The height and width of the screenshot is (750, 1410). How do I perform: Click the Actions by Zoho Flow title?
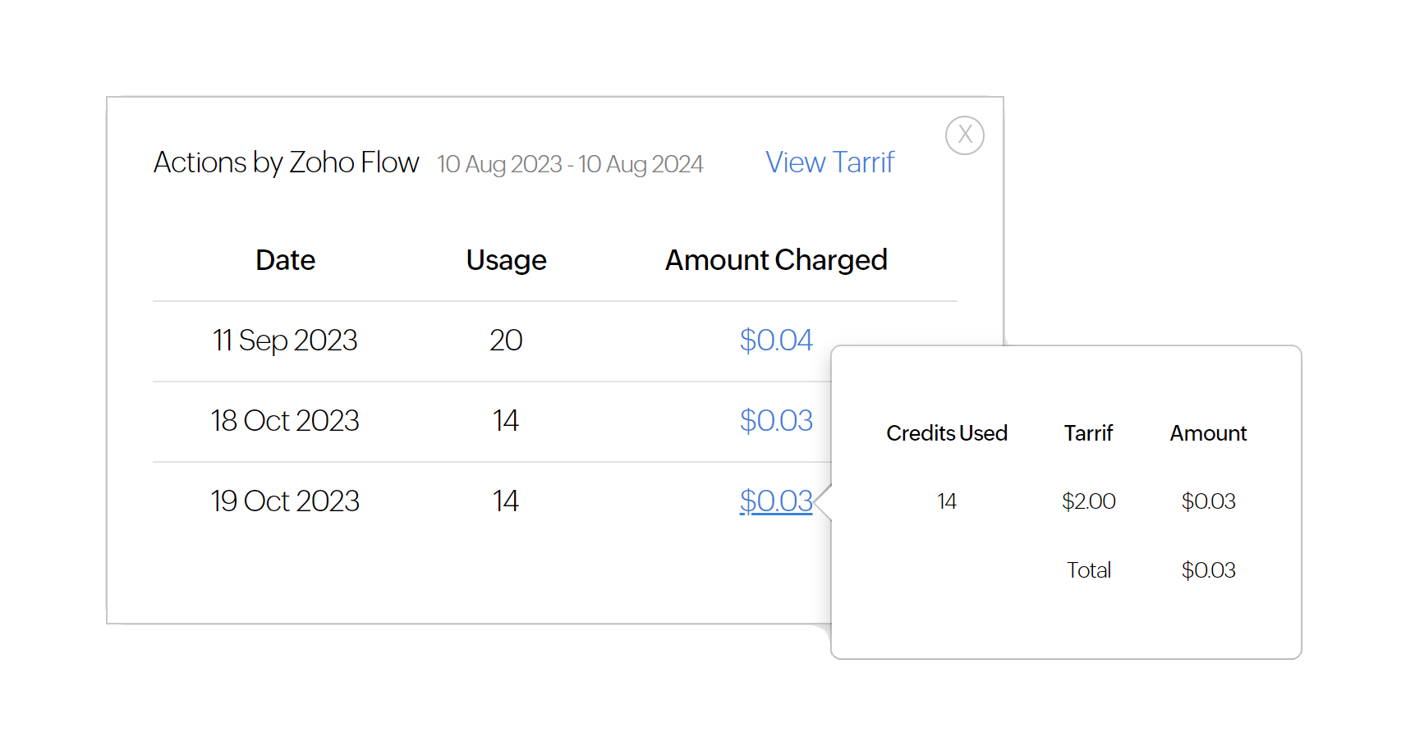286,162
